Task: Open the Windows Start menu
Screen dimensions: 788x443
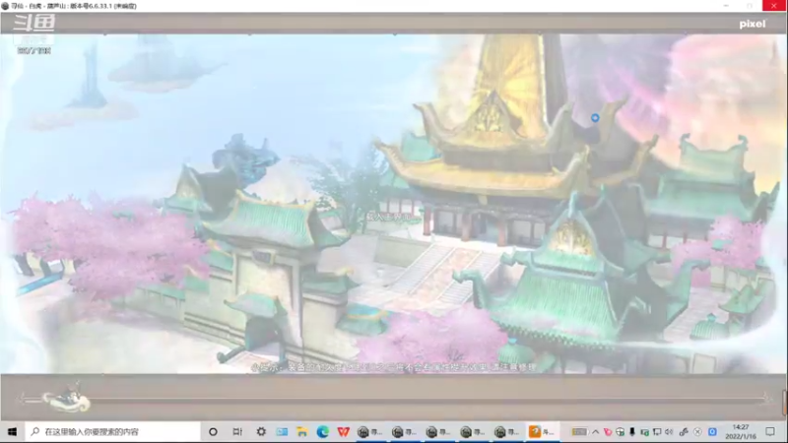Action: pos(12,431)
